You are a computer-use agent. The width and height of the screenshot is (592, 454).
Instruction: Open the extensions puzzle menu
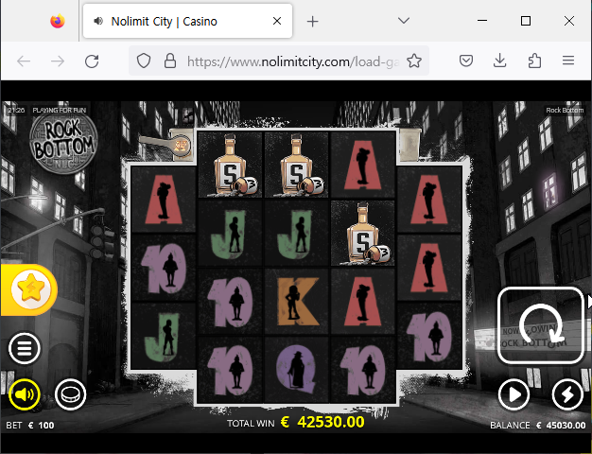click(x=534, y=61)
